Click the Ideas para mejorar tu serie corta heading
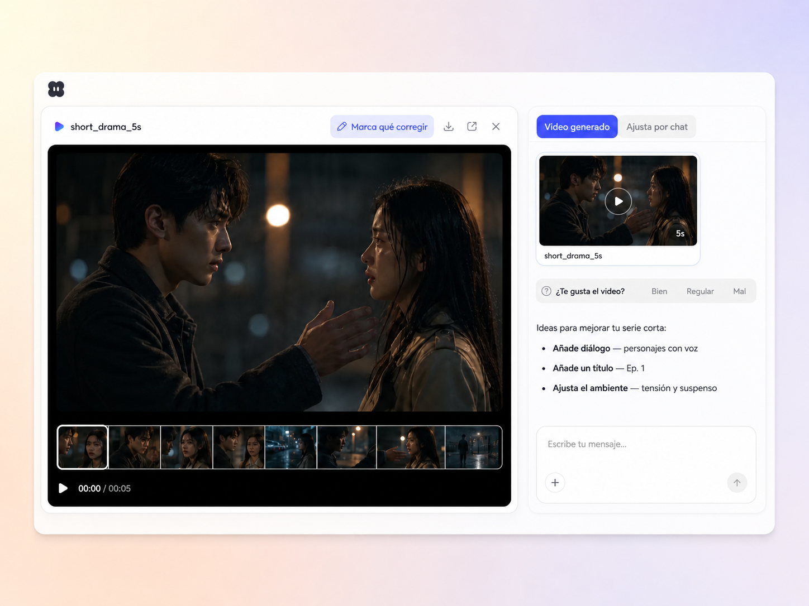The width and height of the screenshot is (809, 606). (x=601, y=328)
